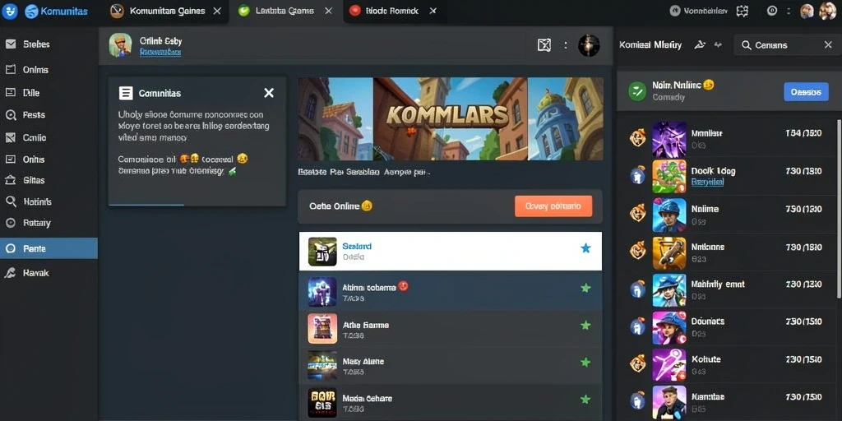Open the Stebes mail icon in sidebar
842x421 pixels.
coord(10,44)
